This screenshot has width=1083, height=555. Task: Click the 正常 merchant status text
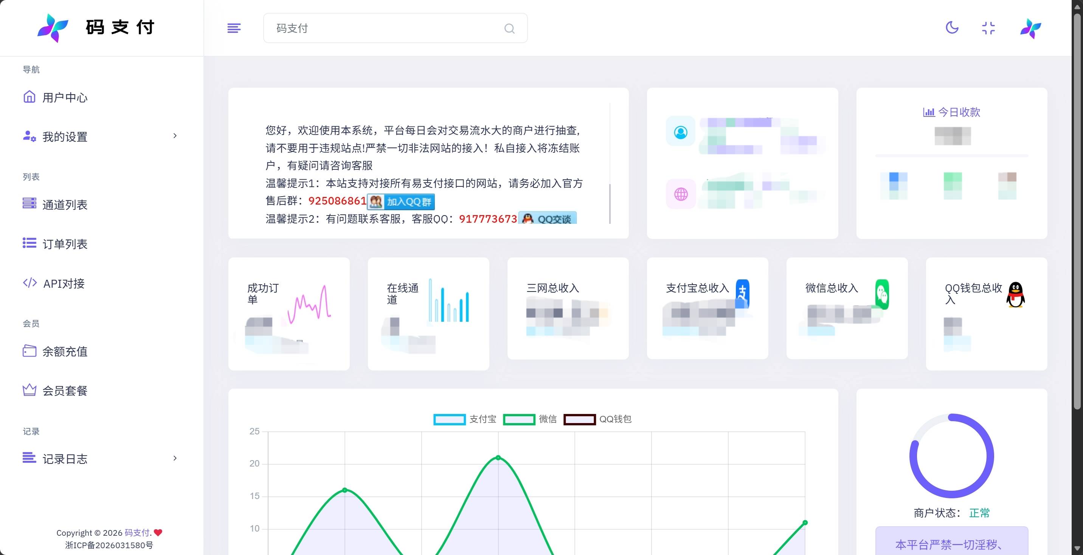[x=979, y=513]
